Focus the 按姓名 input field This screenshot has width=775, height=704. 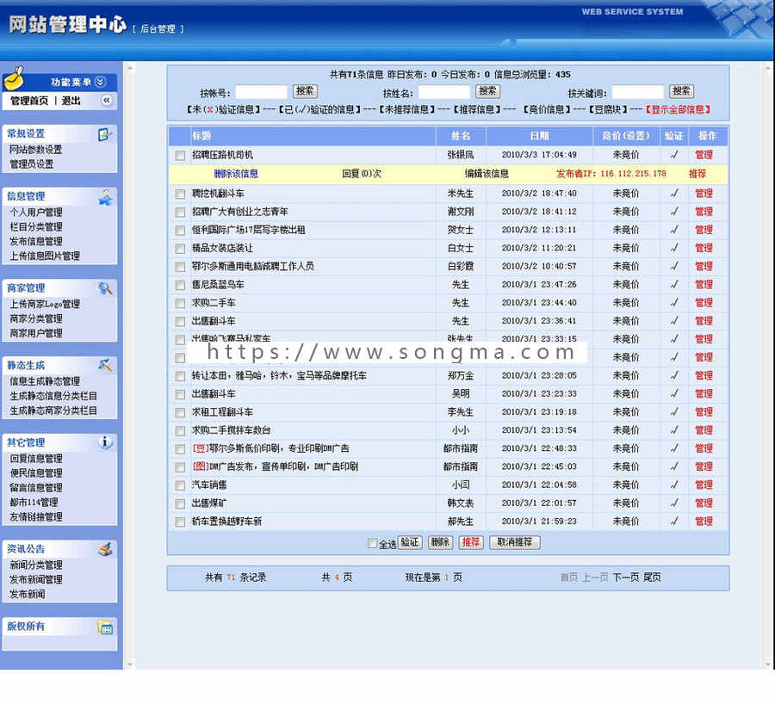(x=443, y=92)
